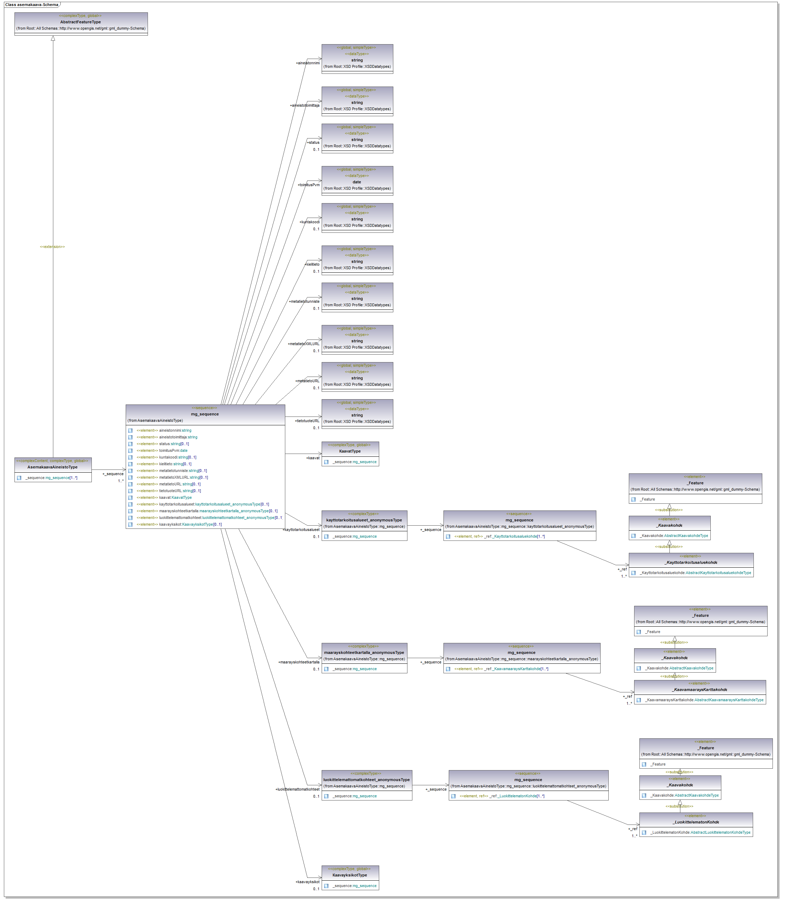Click the +kayttotarkoitusalueet association label
The width and height of the screenshot is (787, 904).
coord(301,530)
